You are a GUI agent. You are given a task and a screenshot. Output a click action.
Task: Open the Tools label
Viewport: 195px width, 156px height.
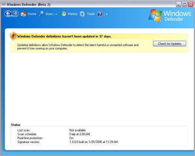pos(91,14)
